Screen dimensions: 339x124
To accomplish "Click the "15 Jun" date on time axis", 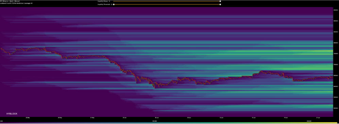I will click(x=254, y=118).
